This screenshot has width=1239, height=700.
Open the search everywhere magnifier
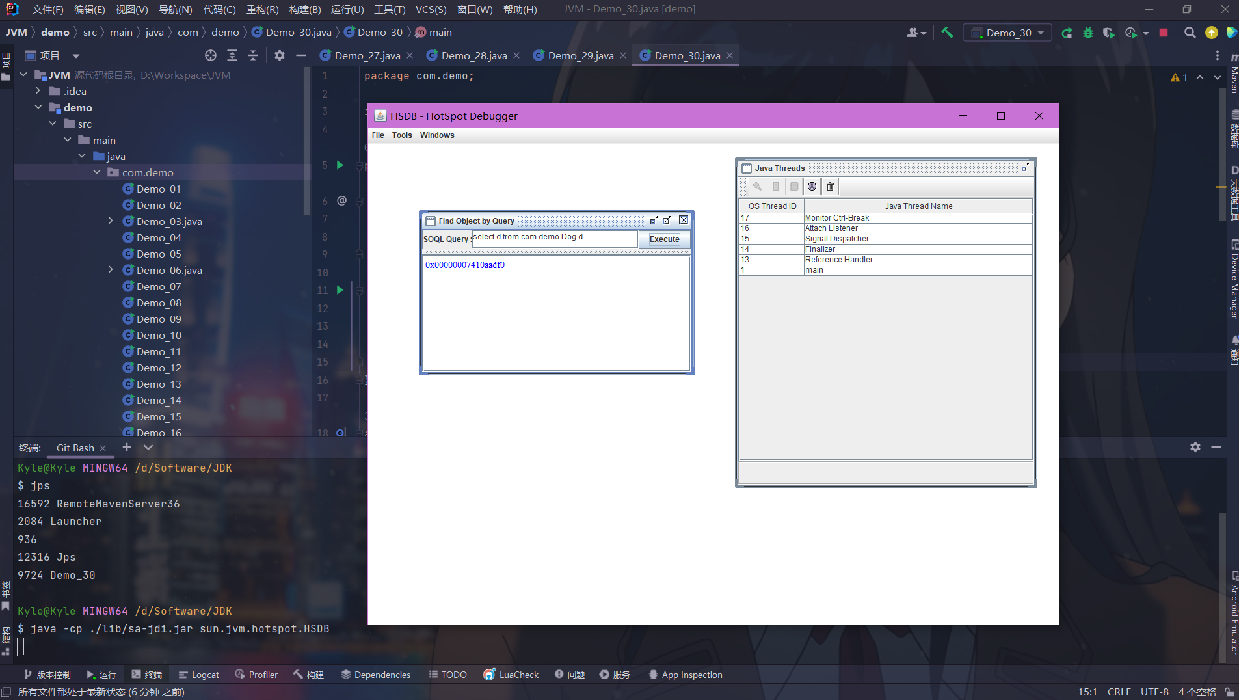1190,33
